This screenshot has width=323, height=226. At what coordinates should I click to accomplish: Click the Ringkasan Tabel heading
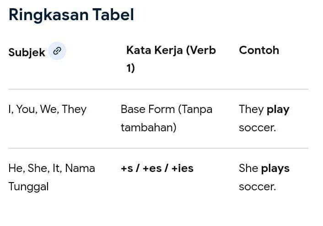click(x=71, y=15)
